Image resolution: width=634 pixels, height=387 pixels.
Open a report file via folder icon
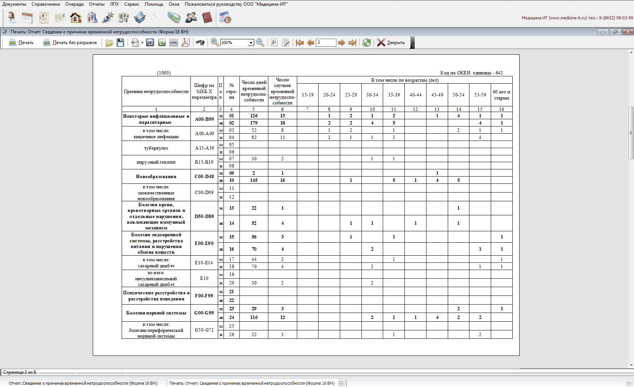point(109,43)
